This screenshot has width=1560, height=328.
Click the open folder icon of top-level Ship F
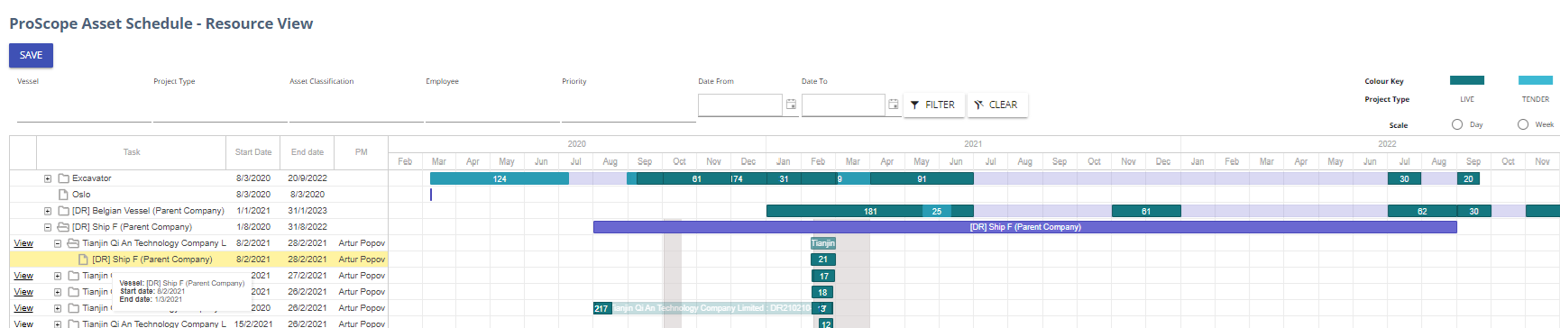[x=64, y=227]
